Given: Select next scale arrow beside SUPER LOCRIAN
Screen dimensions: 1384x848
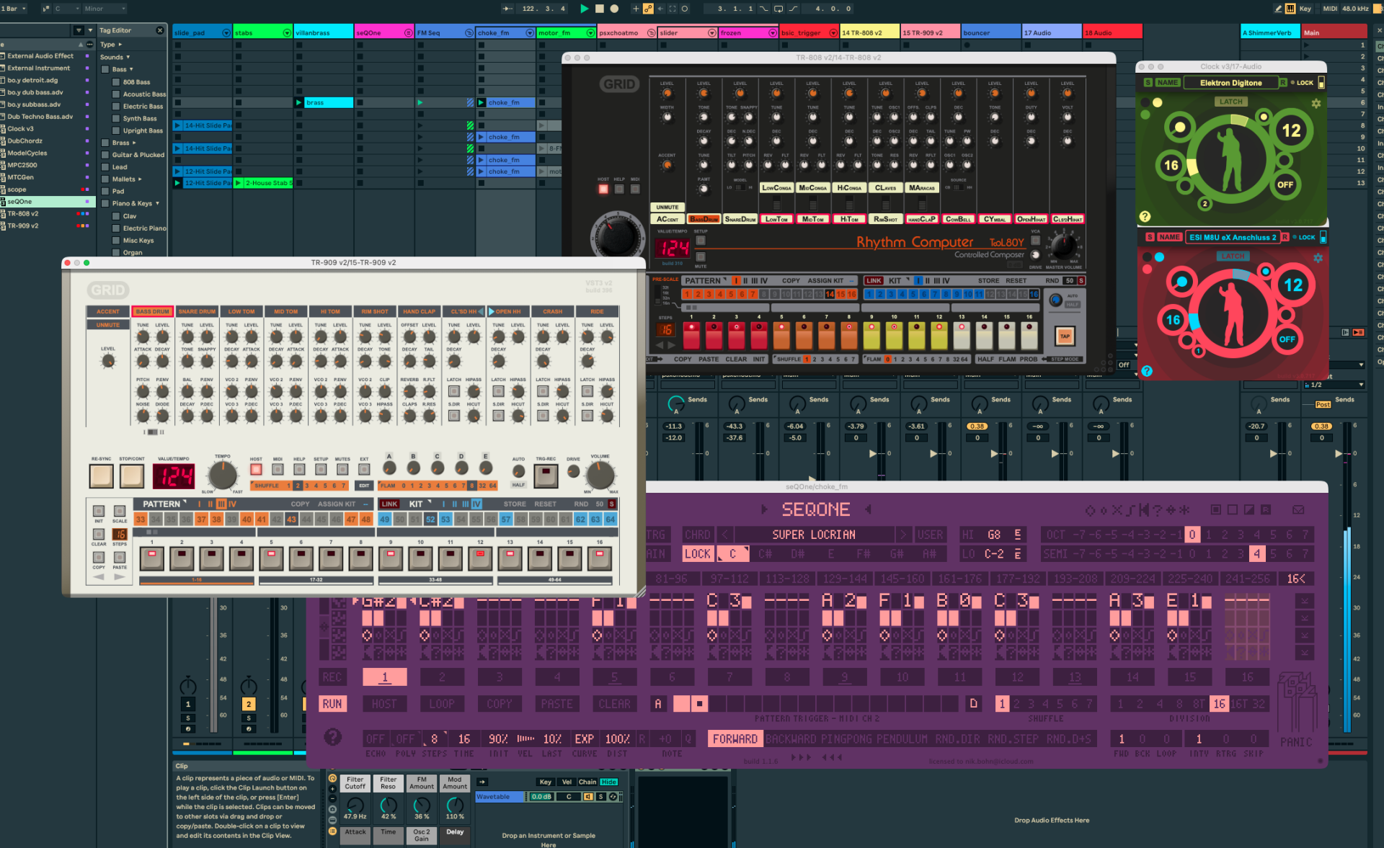Looking at the screenshot, I should pyautogui.click(x=902, y=535).
